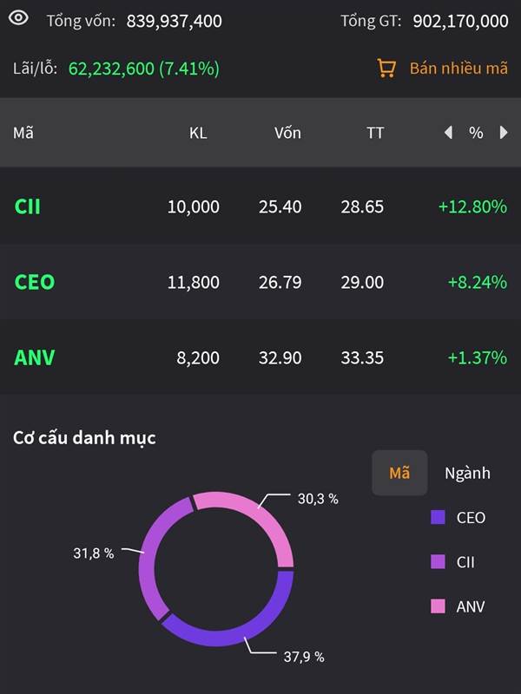This screenshot has width=521, height=694.
Task: Sort by the Vốn column header
Action: tap(287, 133)
